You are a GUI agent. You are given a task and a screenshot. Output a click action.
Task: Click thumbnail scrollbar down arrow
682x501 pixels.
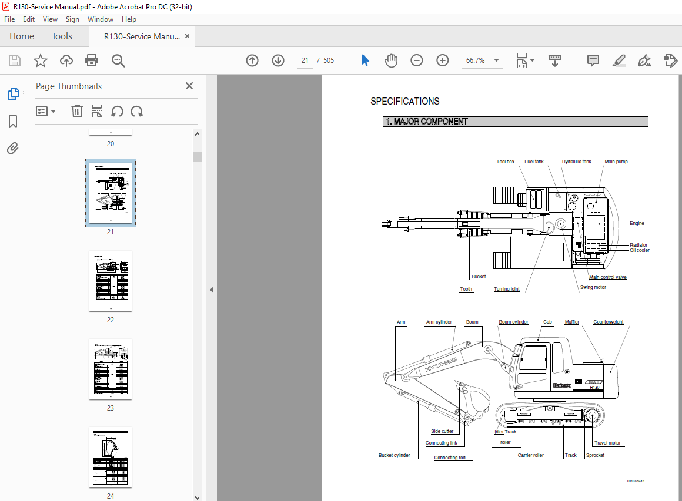coord(197,497)
